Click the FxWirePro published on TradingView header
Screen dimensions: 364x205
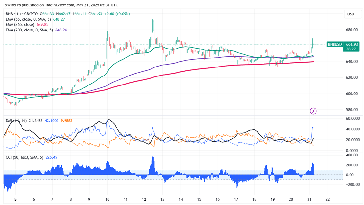[60, 5]
